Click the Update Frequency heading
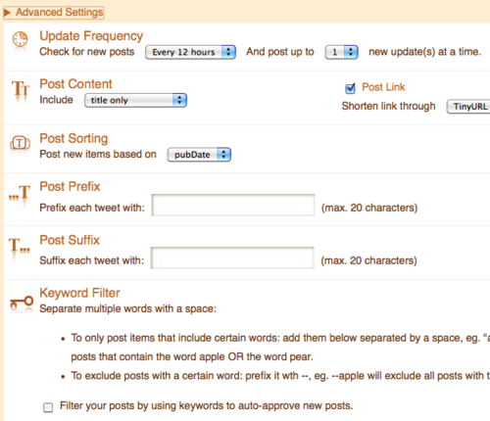The width and height of the screenshot is (490, 421). [x=91, y=36]
